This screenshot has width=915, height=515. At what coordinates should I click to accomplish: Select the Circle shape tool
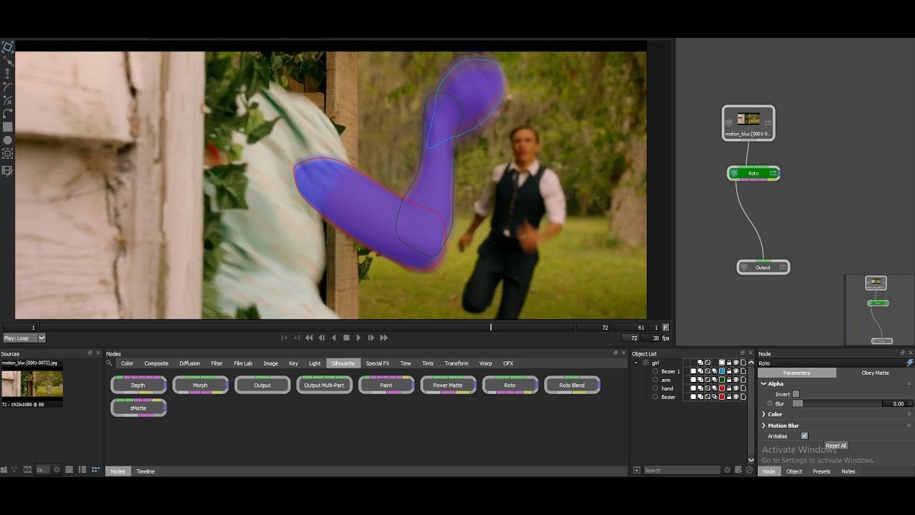[x=7, y=140]
